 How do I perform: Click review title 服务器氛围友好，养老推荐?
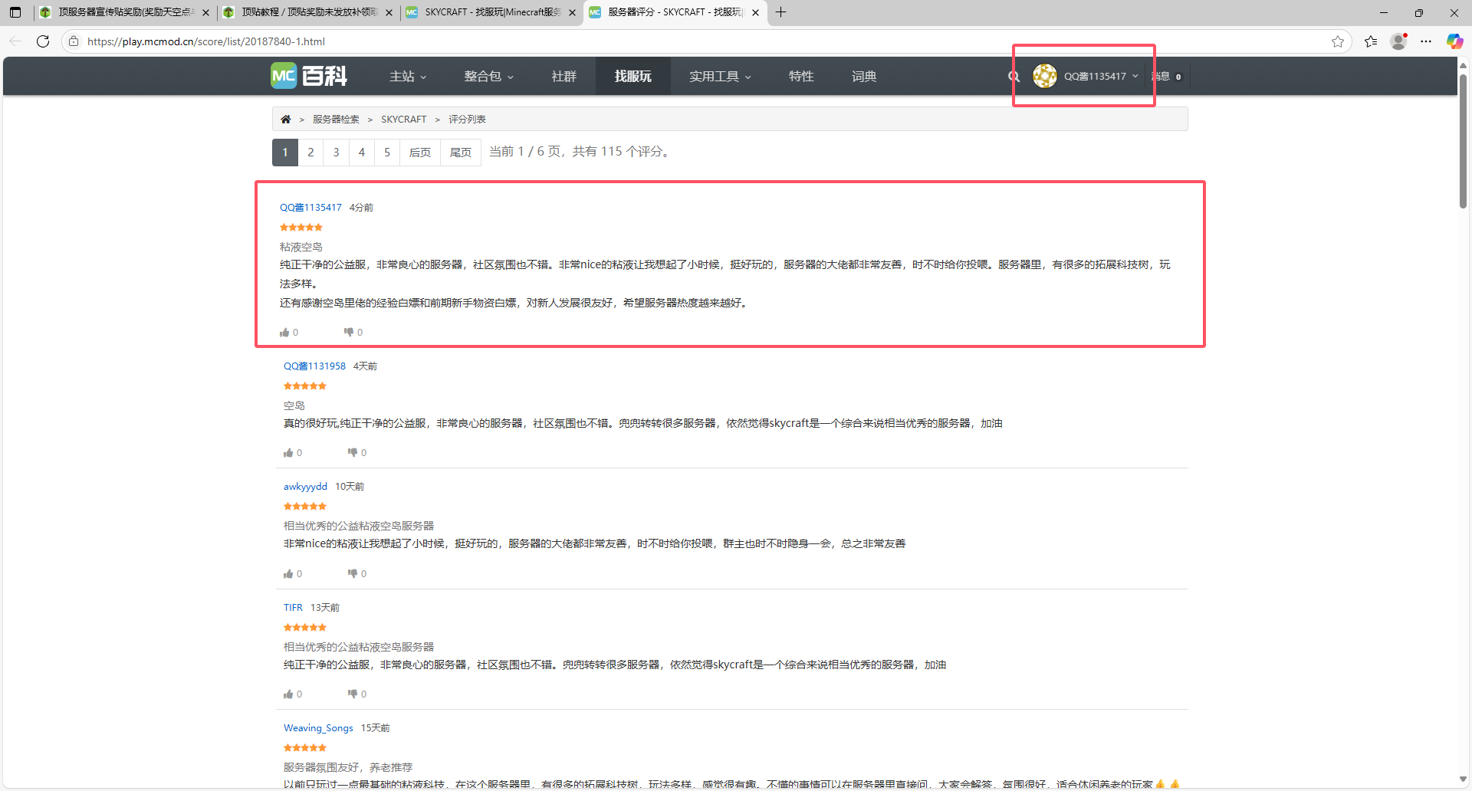(x=348, y=767)
